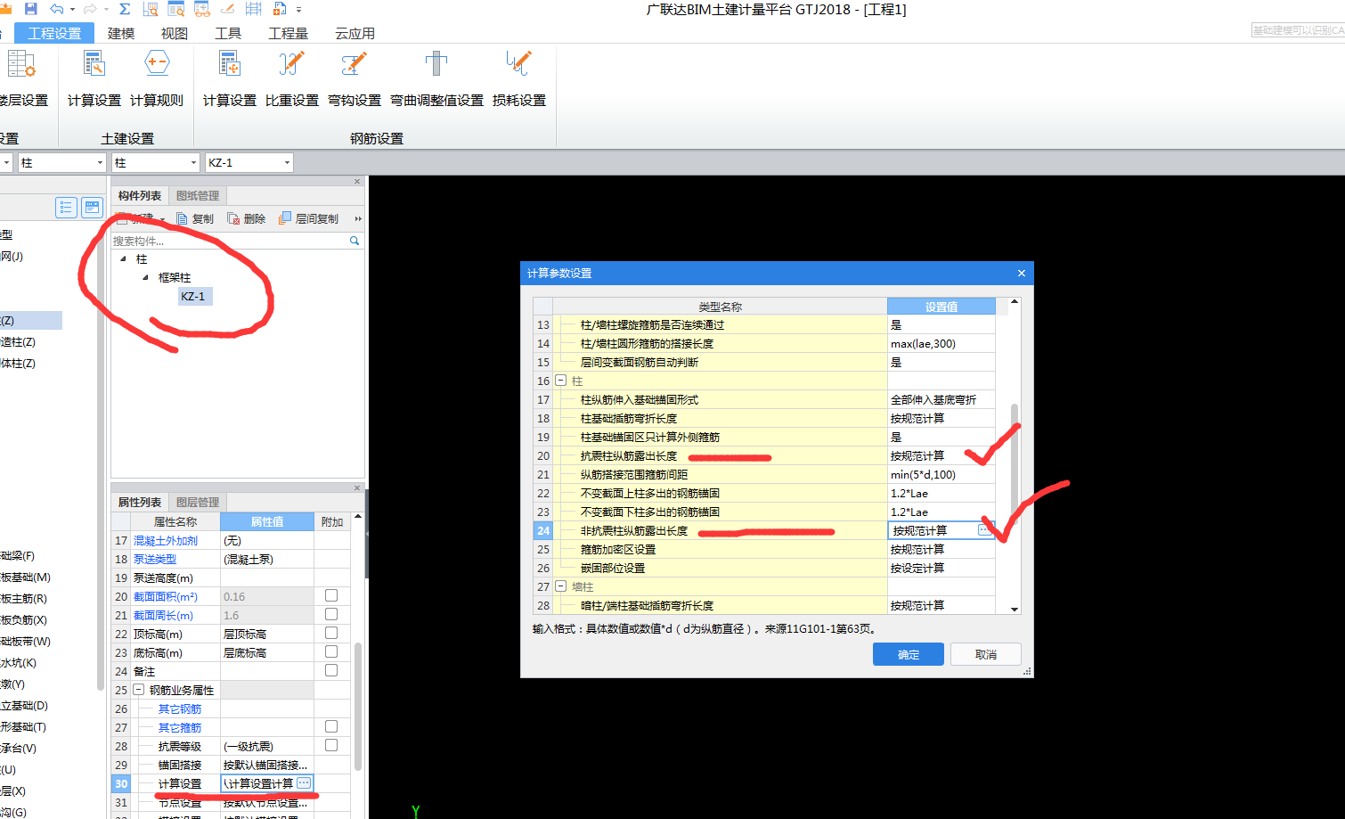Open the 钢筋 计算设置 ribbon icon
This screenshot has width=1345, height=819.
click(230, 78)
